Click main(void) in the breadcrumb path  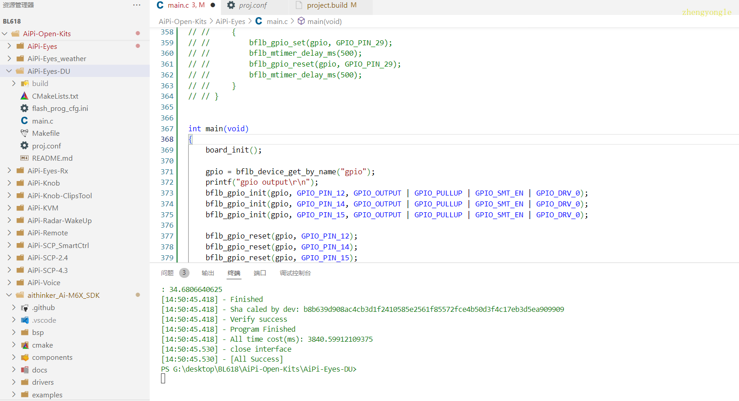pos(324,21)
